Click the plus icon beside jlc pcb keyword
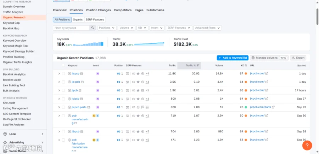319x154 pixels. point(69,82)
